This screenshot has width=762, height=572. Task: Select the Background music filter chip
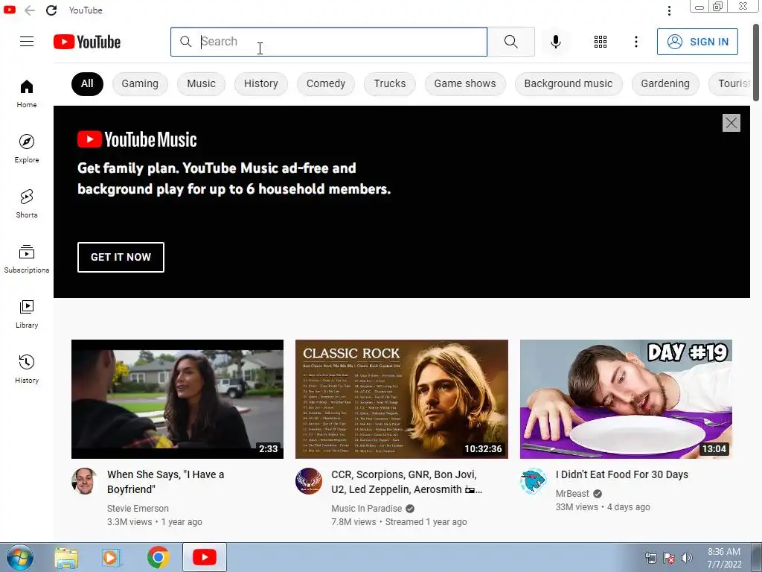tap(568, 83)
